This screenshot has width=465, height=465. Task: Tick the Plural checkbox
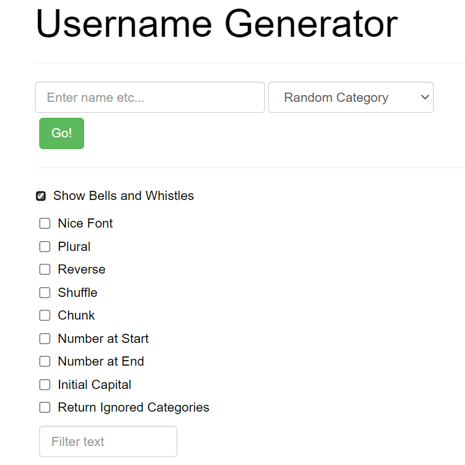[45, 247]
